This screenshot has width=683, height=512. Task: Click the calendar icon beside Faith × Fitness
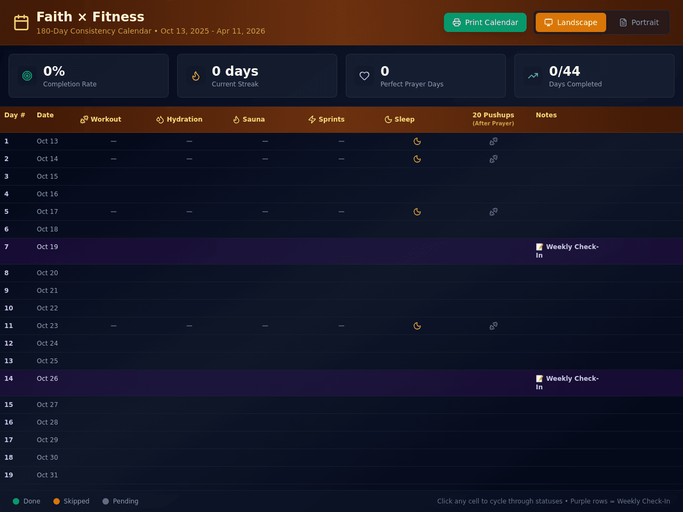point(21,22)
